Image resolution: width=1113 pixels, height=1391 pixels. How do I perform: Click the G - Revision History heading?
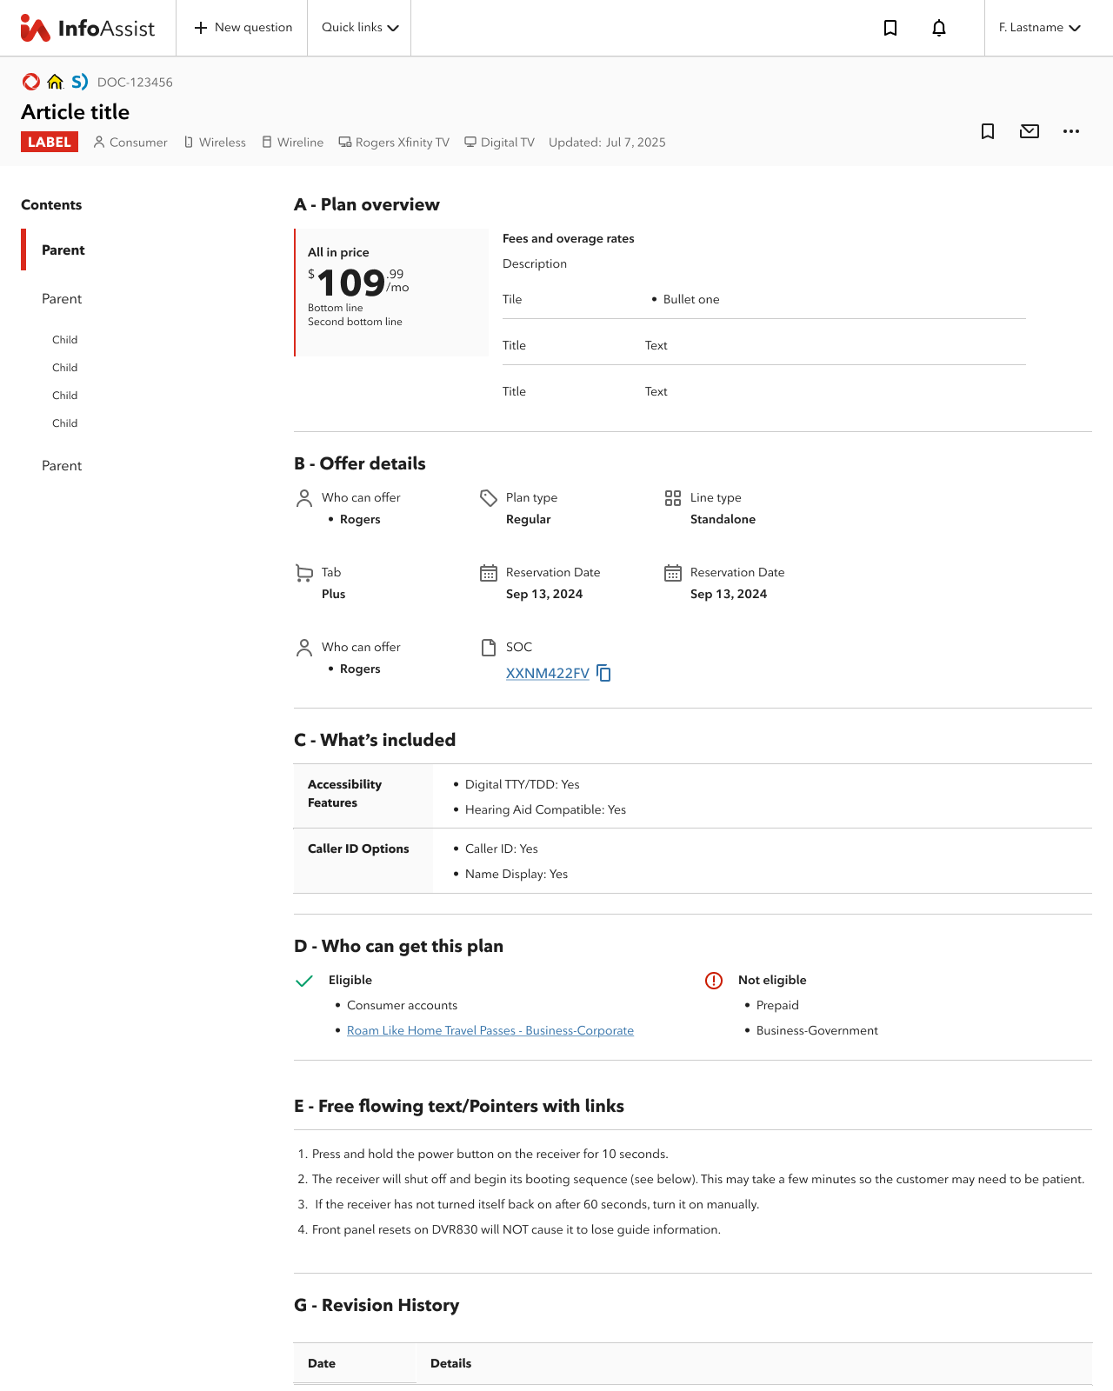point(377,1305)
